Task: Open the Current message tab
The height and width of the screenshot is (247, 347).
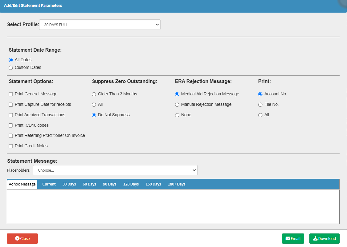Action: click(x=49, y=184)
